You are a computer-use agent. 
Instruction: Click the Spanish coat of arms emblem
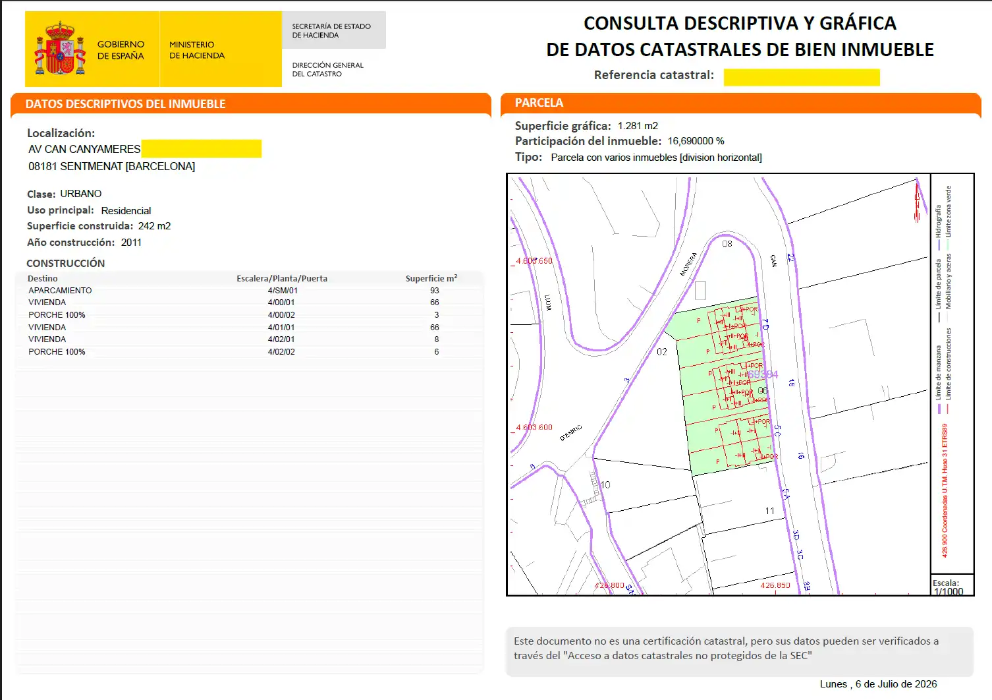[60, 49]
